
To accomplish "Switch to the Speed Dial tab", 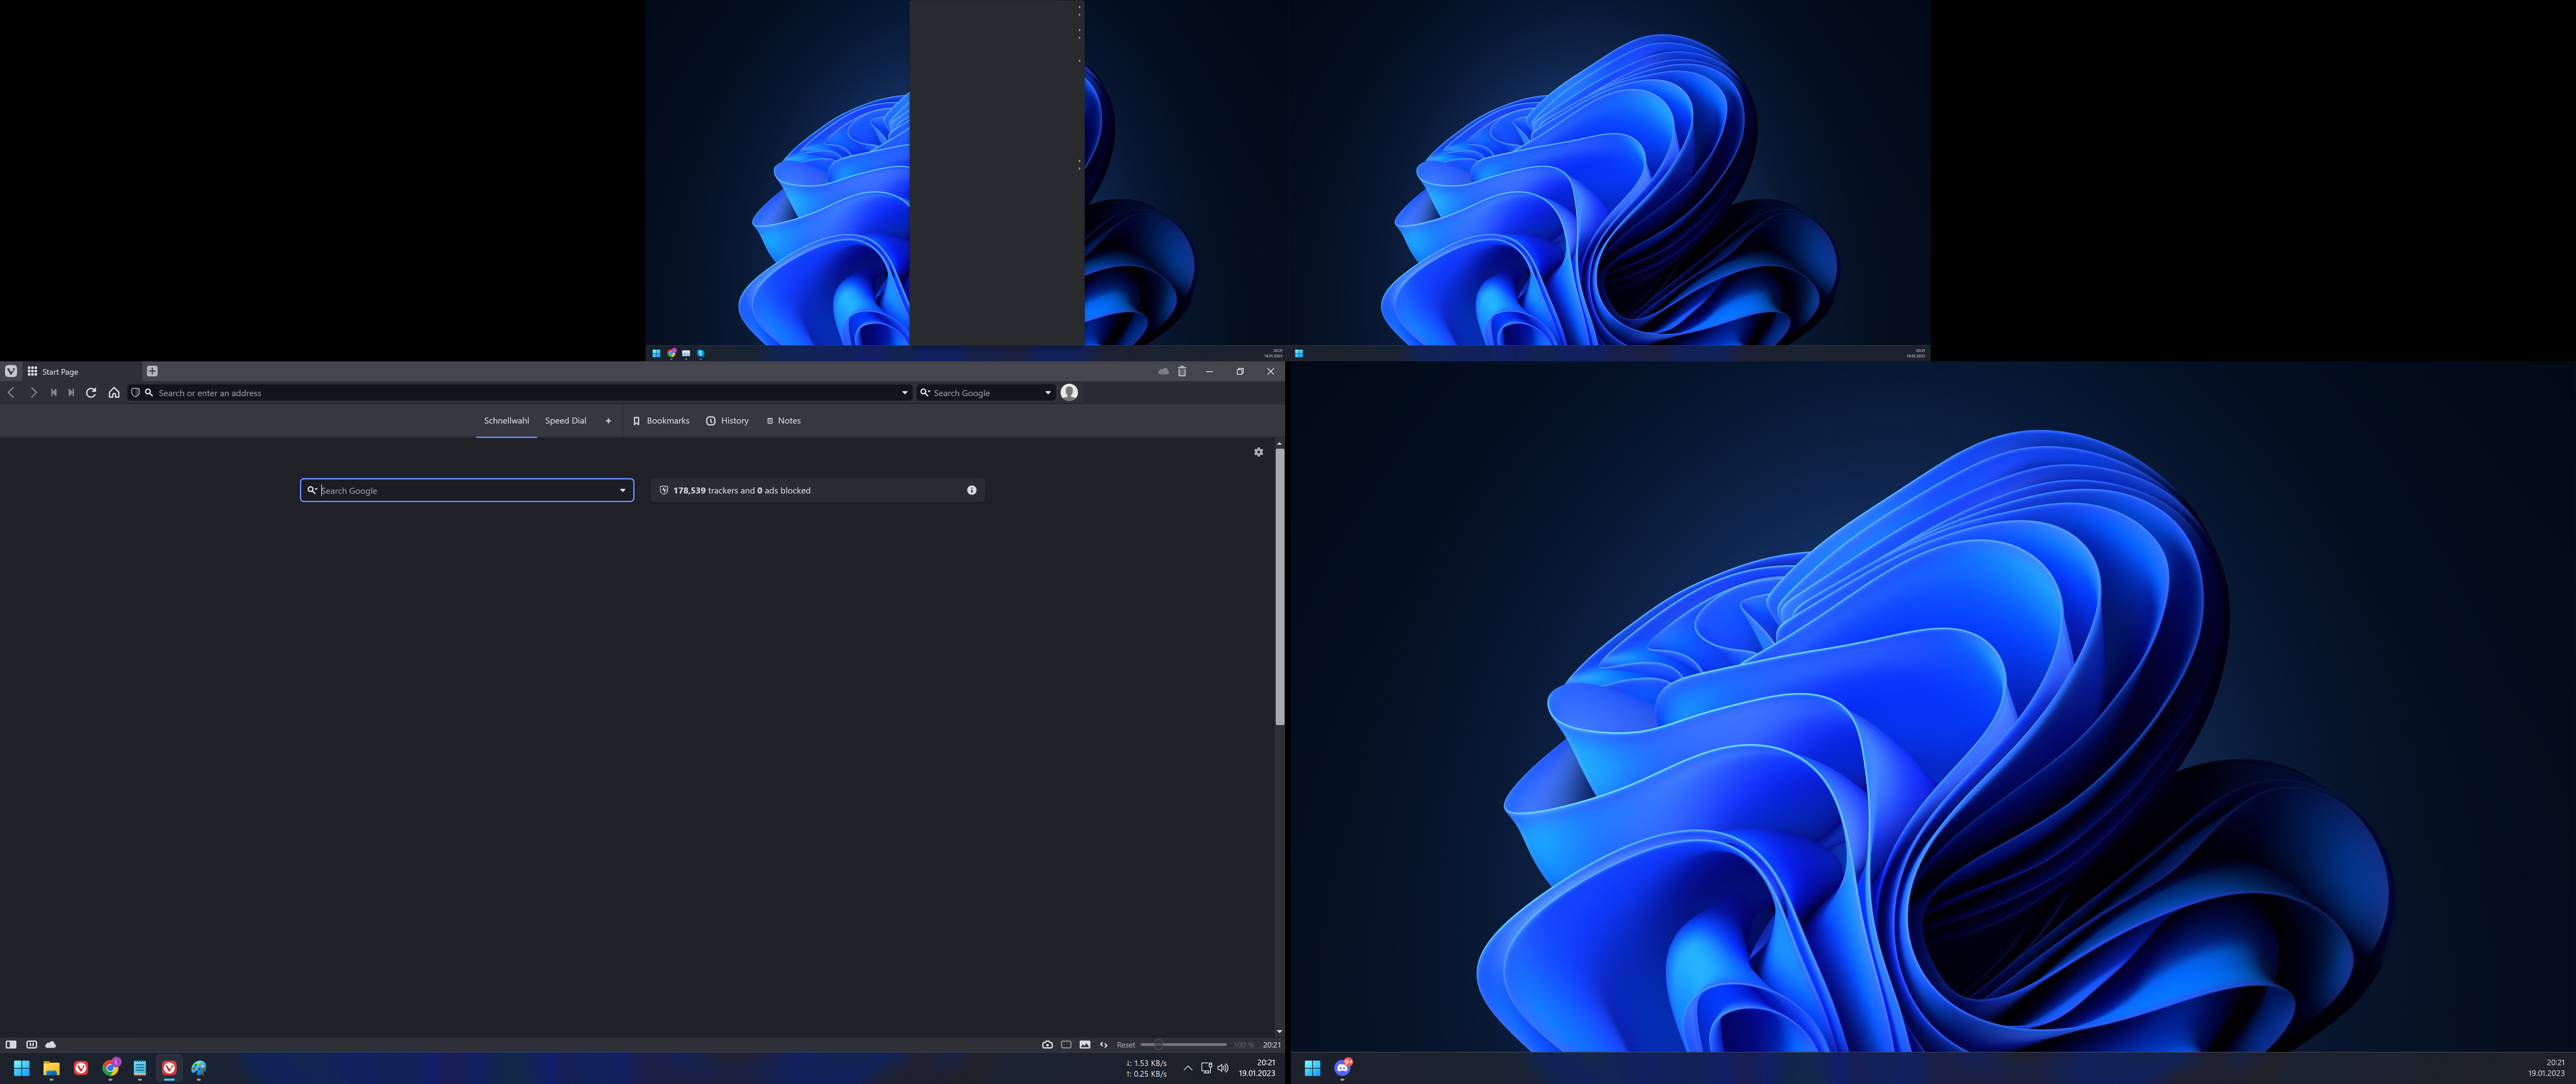I will tap(566, 421).
